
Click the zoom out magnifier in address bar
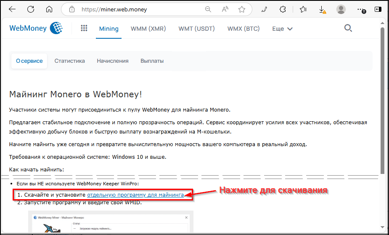click(x=208, y=9)
